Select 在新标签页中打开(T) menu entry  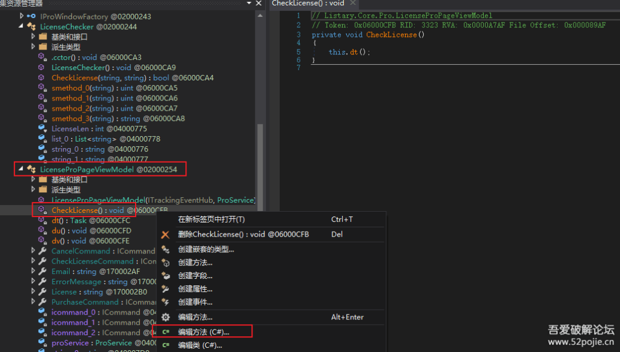coord(211,220)
